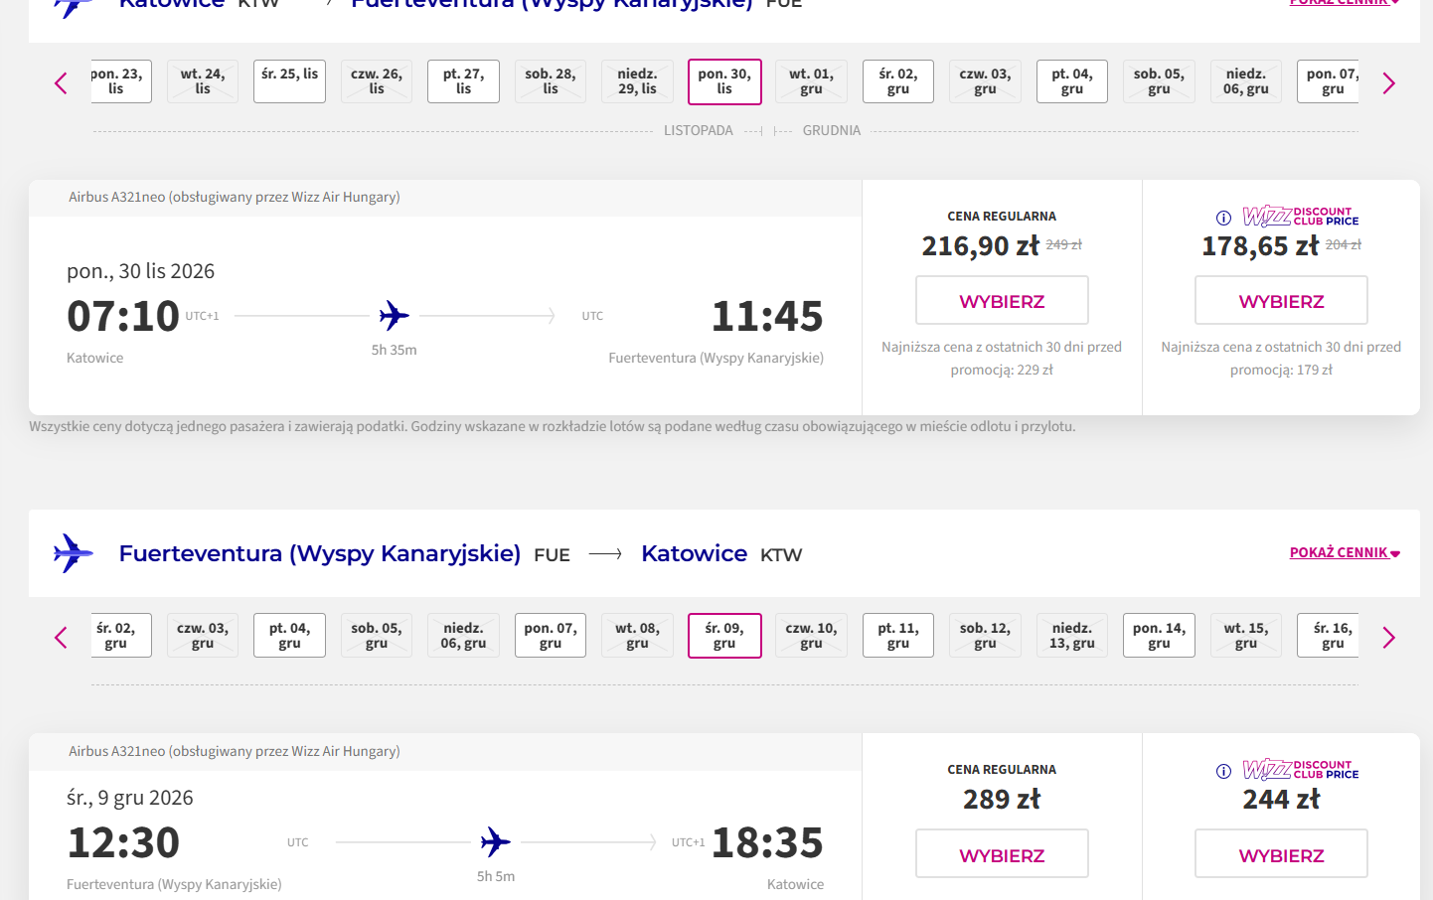Click the date text pon., 30 lis 2026
The image size is (1433, 900).
click(140, 271)
